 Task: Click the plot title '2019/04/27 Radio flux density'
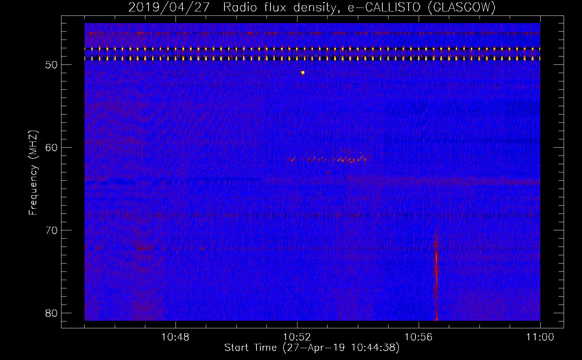coord(312,7)
